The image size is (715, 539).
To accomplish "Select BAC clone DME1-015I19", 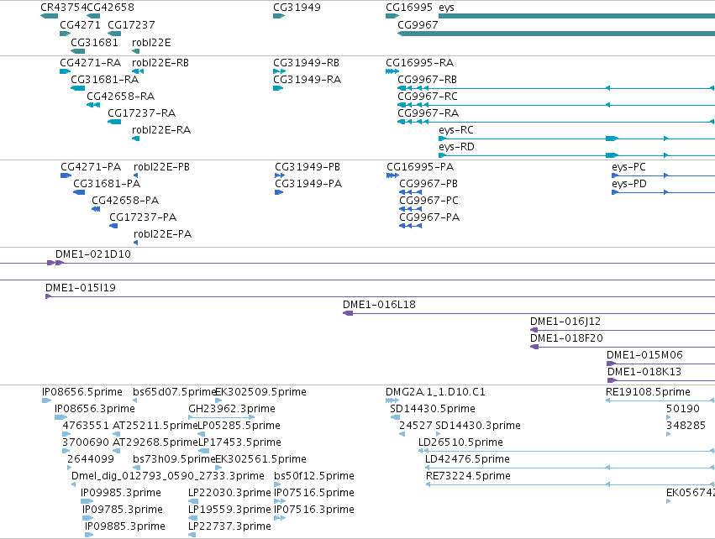I will [x=81, y=288].
